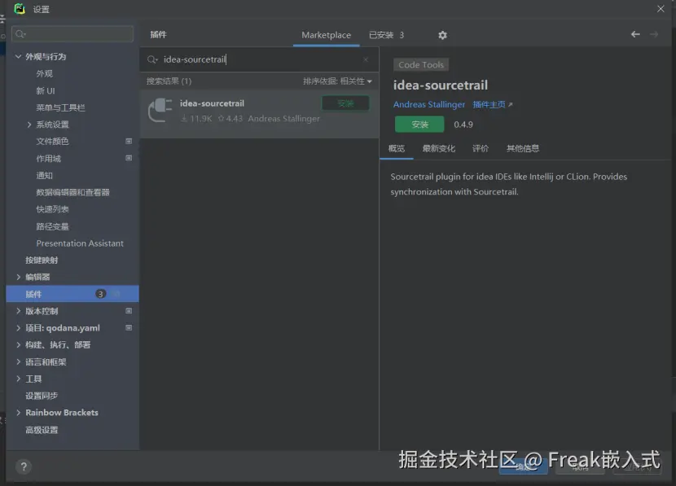This screenshot has height=486, width=676.
Task: Click the project-level icon beside qodana.yaml
Action: (x=129, y=328)
